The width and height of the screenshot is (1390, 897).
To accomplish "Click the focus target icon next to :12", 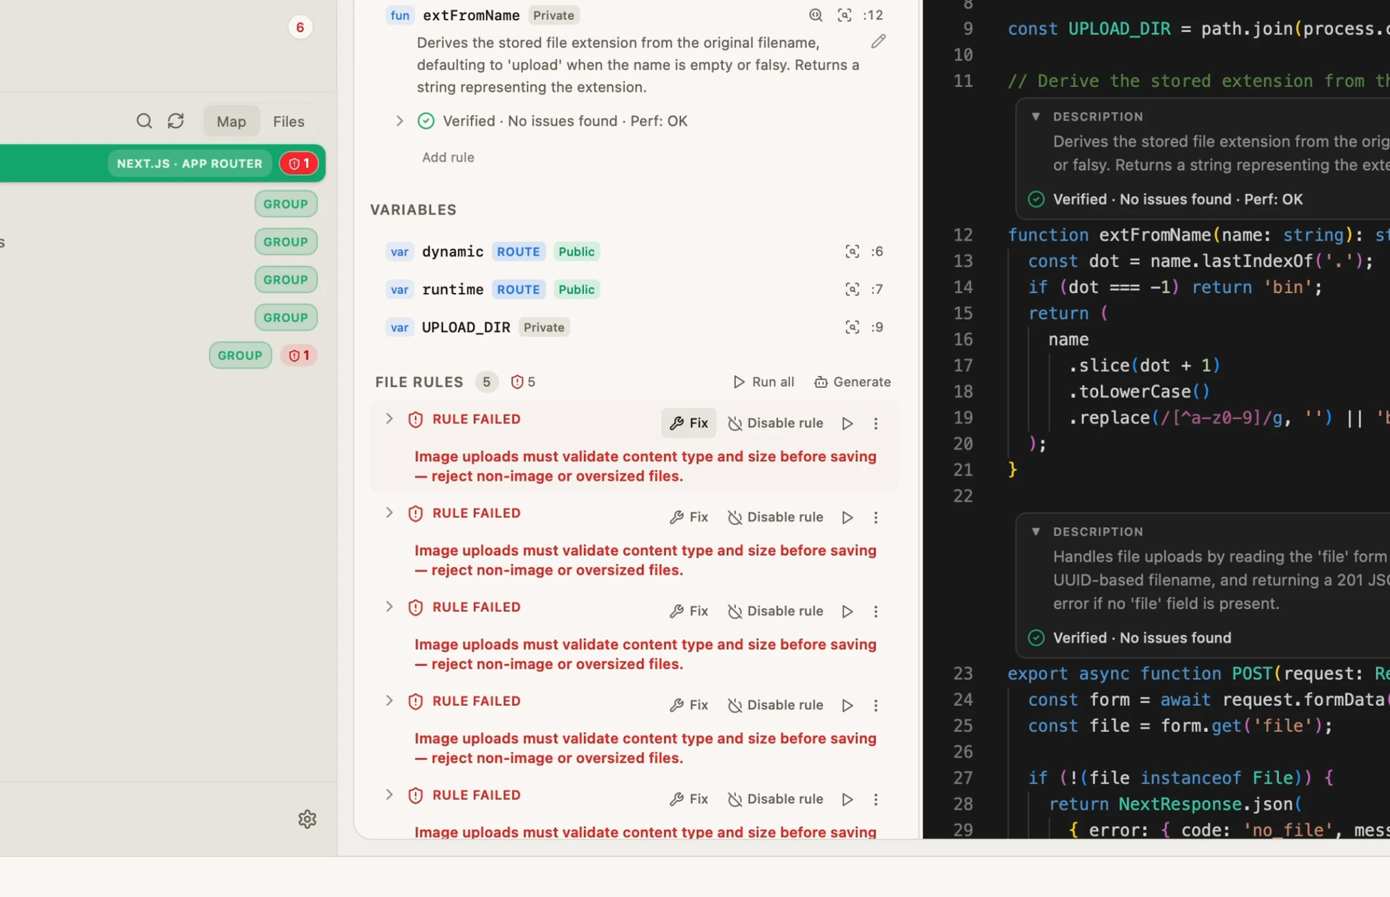I will (x=844, y=15).
